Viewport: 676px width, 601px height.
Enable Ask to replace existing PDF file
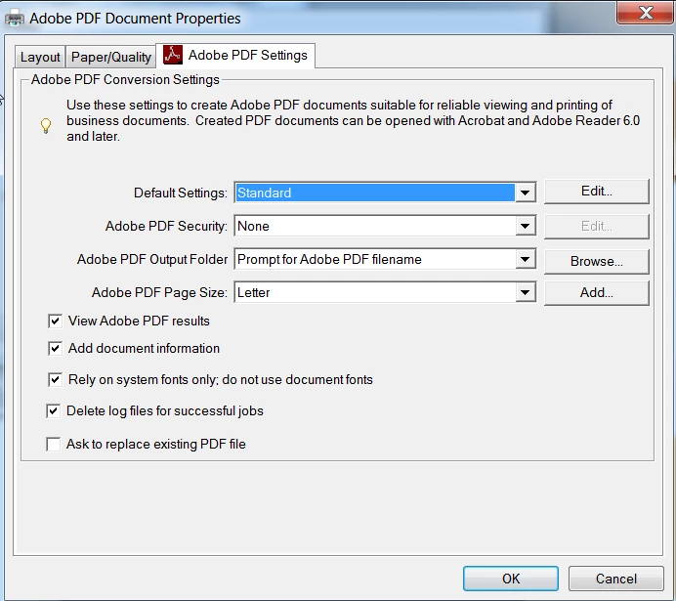(53, 444)
